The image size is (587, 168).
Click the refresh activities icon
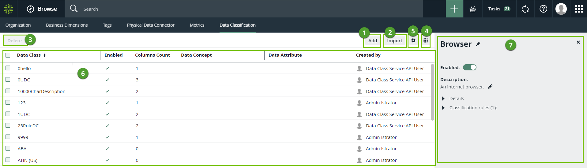[x=525, y=9]
